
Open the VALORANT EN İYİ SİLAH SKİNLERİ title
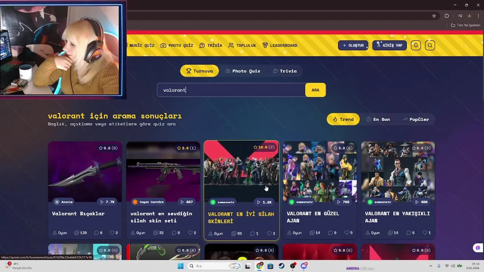coord(241,218)
